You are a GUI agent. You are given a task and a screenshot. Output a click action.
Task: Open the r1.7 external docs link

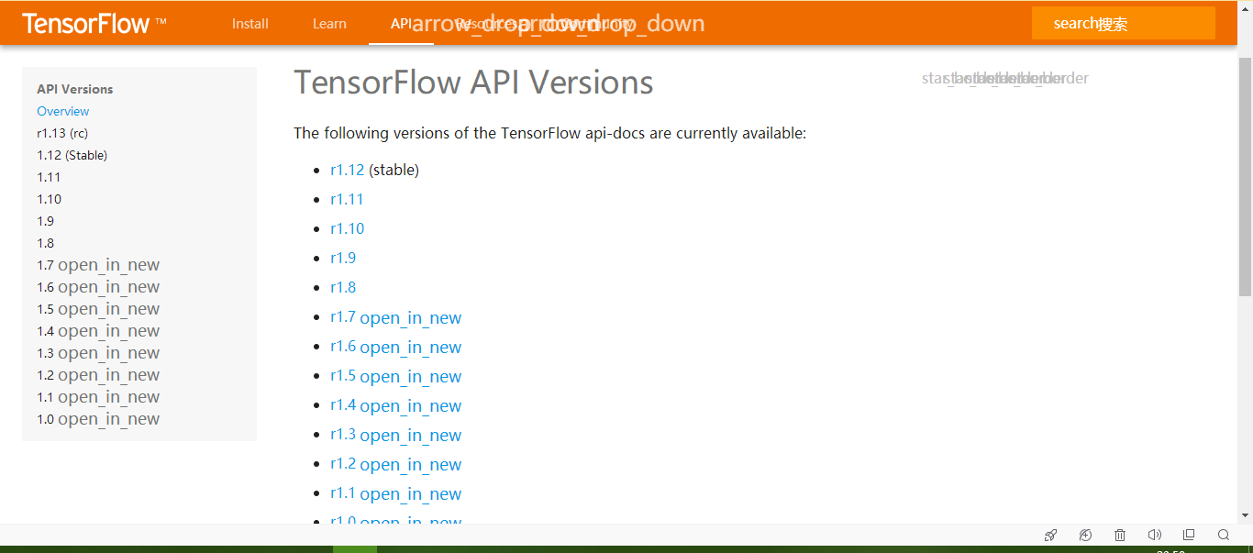pyautogui.click(x=396, y=317)
